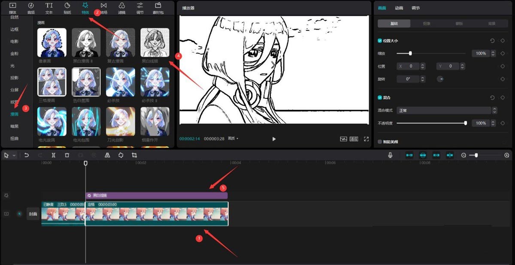Viewport: 515px width, 265px height.
Task: Uncheck the 混合 checkbox
Action: click(x=380, y=98)
